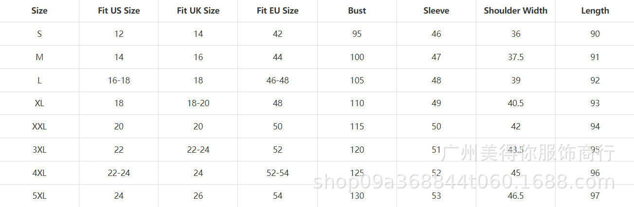This screenshot has height=207, width=634.
Task: Click the 37.5 shoulder width cell
Action: [515, 57]
